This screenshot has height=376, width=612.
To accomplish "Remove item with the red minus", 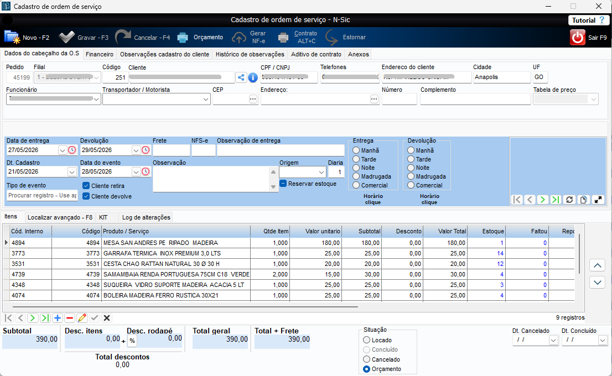I will point(70,318).
